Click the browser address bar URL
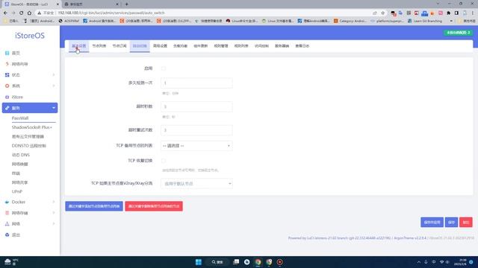This screenshot has height=268, width=478. [111, 13]
